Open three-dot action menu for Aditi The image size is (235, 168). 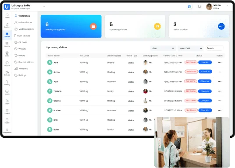point(220,63)
